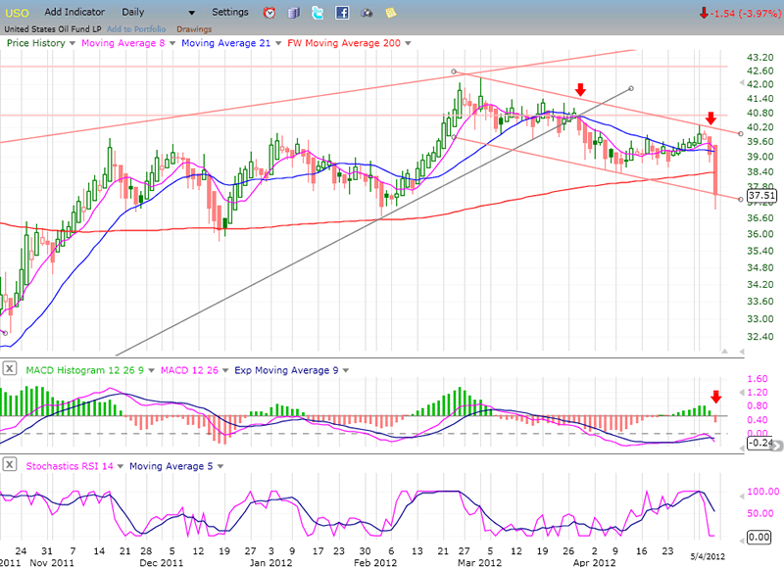The width and height of the screenshot is (784, 567).
Task: Expand the Price History dropdown
Action: tap(72, 43)
